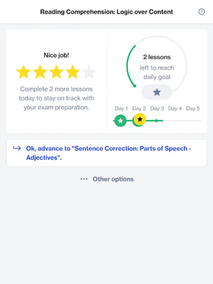
Task: Click the Day 5 label
Action: [x=193, y=109]
